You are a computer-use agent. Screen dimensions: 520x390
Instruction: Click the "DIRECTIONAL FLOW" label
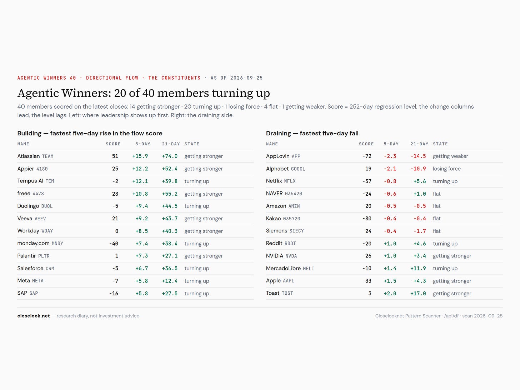click(x=112, y=78)
